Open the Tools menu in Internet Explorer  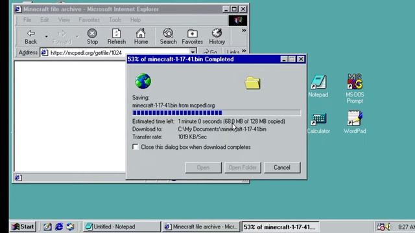click(x=115, y=20)
